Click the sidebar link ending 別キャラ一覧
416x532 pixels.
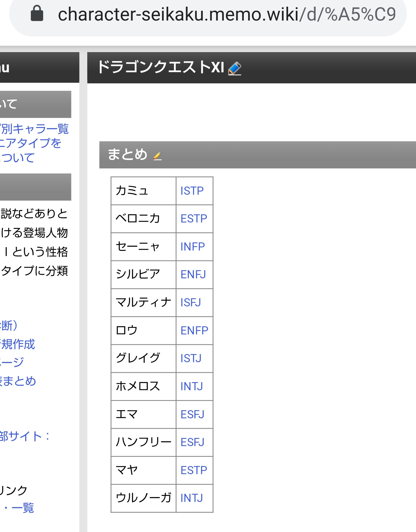(x=34, y=129)
